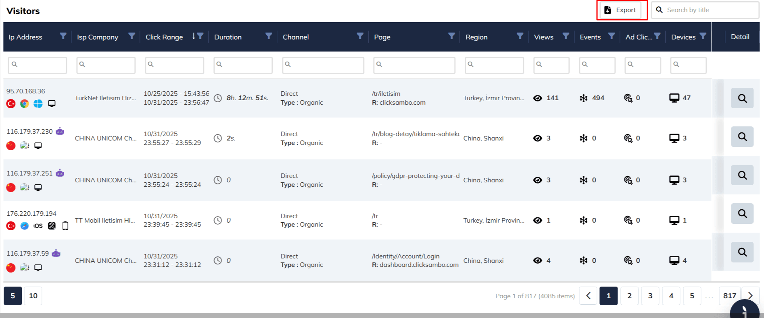Select 5 items per page
This screenshot has width=764, height=318.
pos(13,296)
